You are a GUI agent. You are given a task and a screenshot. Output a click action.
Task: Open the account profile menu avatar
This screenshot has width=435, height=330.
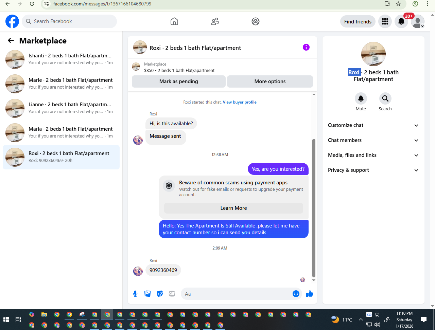[x=418, y=21]
